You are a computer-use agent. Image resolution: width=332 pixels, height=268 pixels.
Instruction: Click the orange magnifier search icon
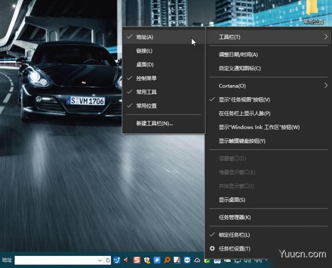tap(167, 260)
